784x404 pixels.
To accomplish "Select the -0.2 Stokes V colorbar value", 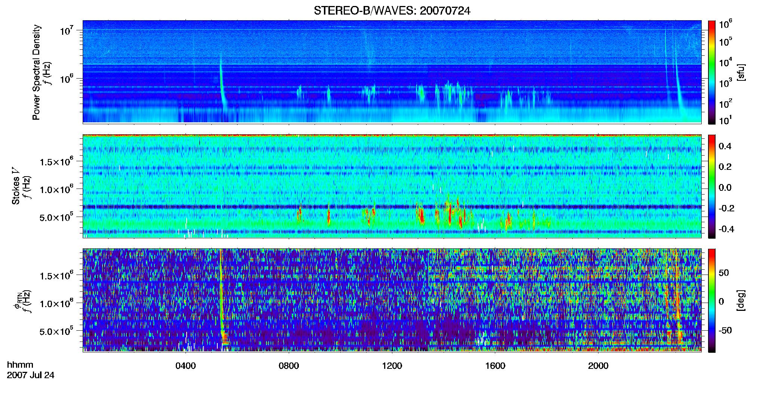I will (x=726, y=208).
